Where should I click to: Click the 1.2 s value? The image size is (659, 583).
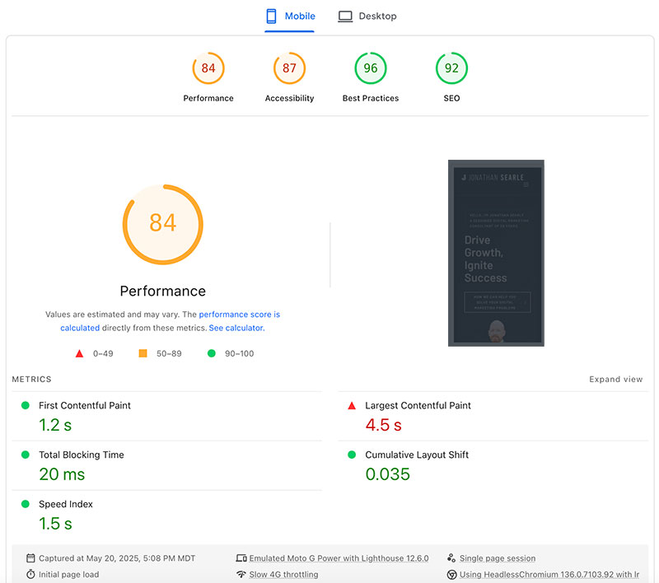[x=55, y=425]
